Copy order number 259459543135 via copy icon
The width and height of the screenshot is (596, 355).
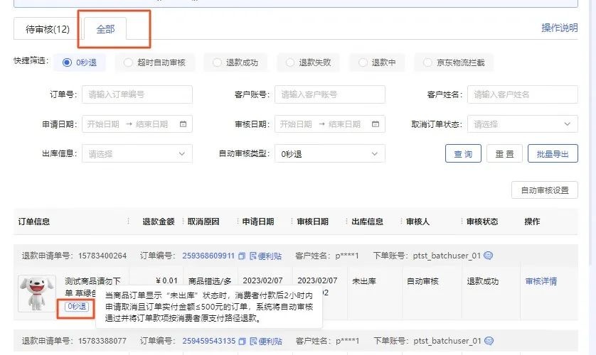(242, 342)
